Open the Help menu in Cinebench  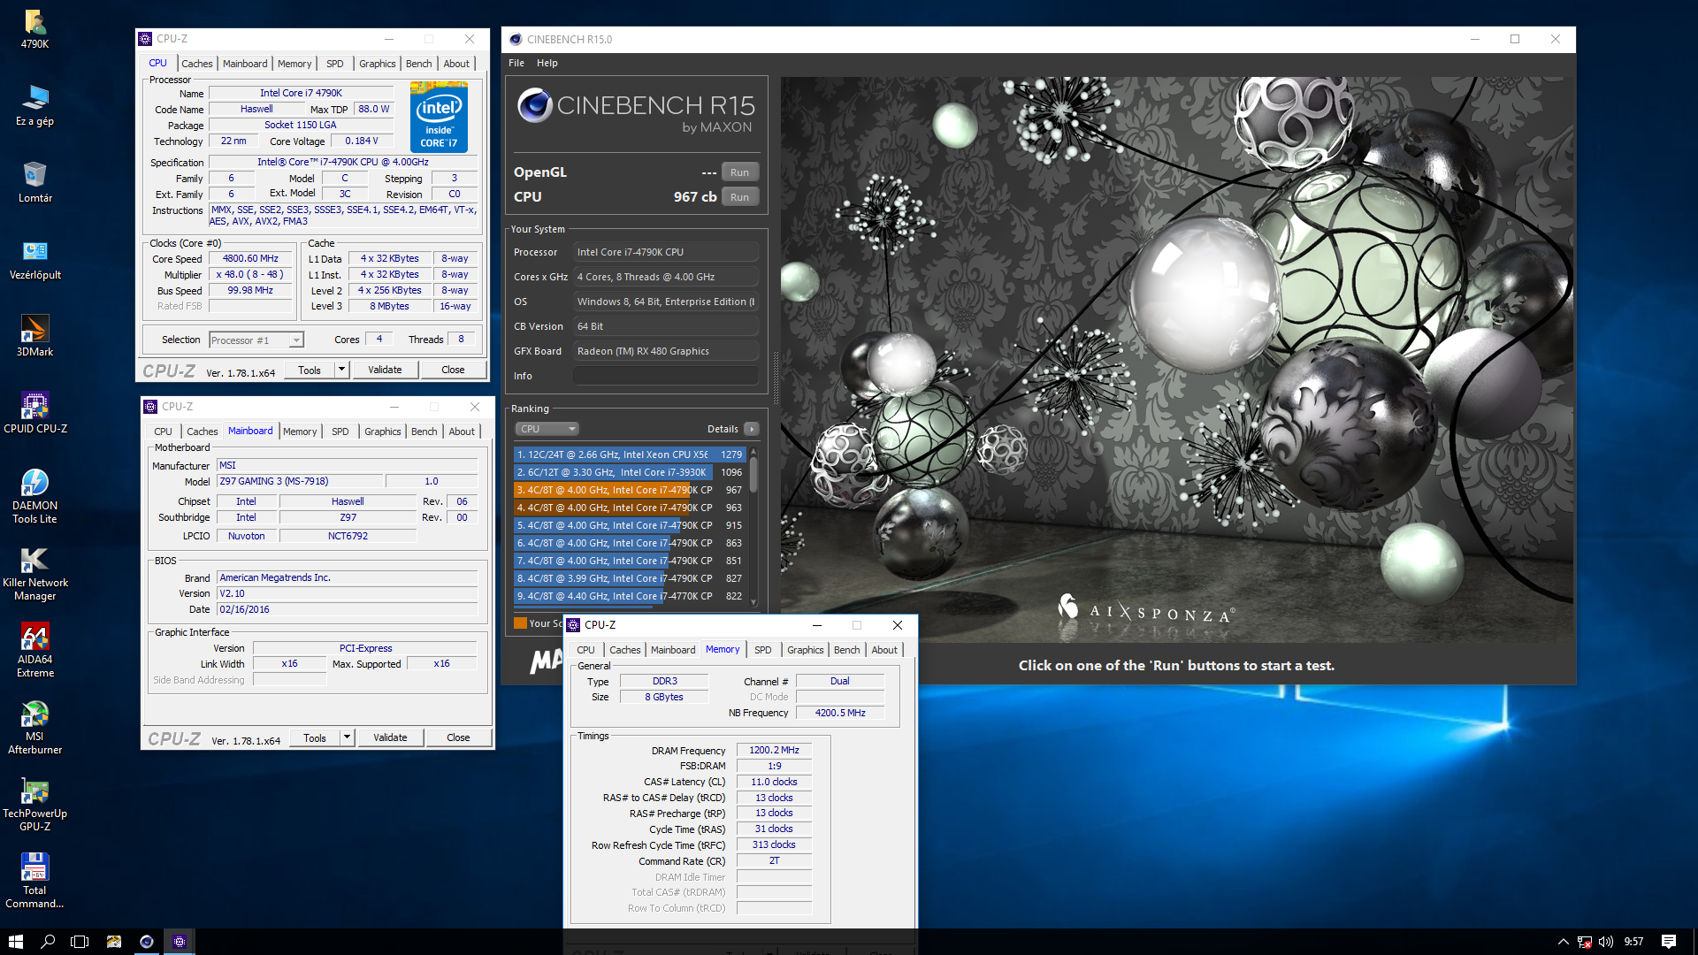tap(547, 63)
